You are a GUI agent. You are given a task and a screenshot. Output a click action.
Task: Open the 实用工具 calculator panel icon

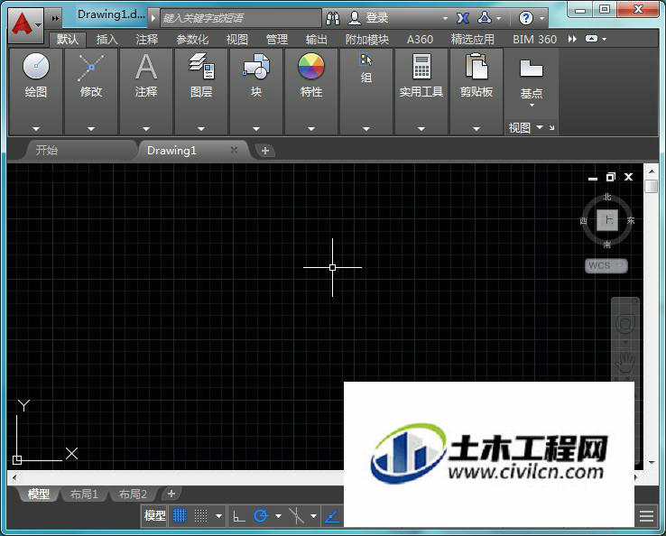[421, 66]
